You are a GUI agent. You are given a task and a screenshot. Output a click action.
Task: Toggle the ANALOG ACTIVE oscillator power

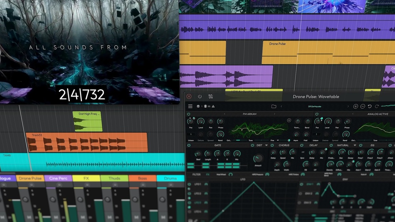click(317, 114)
